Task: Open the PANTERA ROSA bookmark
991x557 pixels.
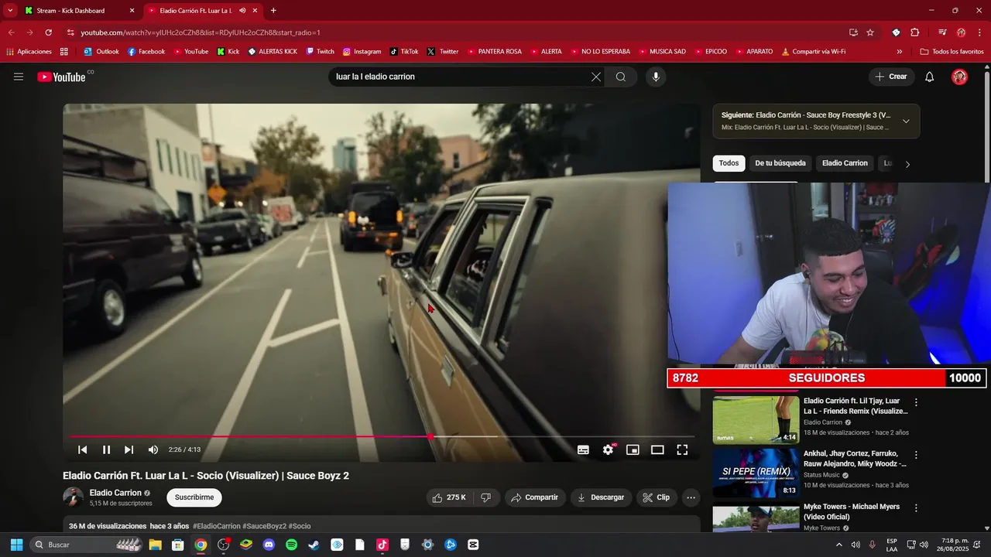Action: tap(494, 52)
